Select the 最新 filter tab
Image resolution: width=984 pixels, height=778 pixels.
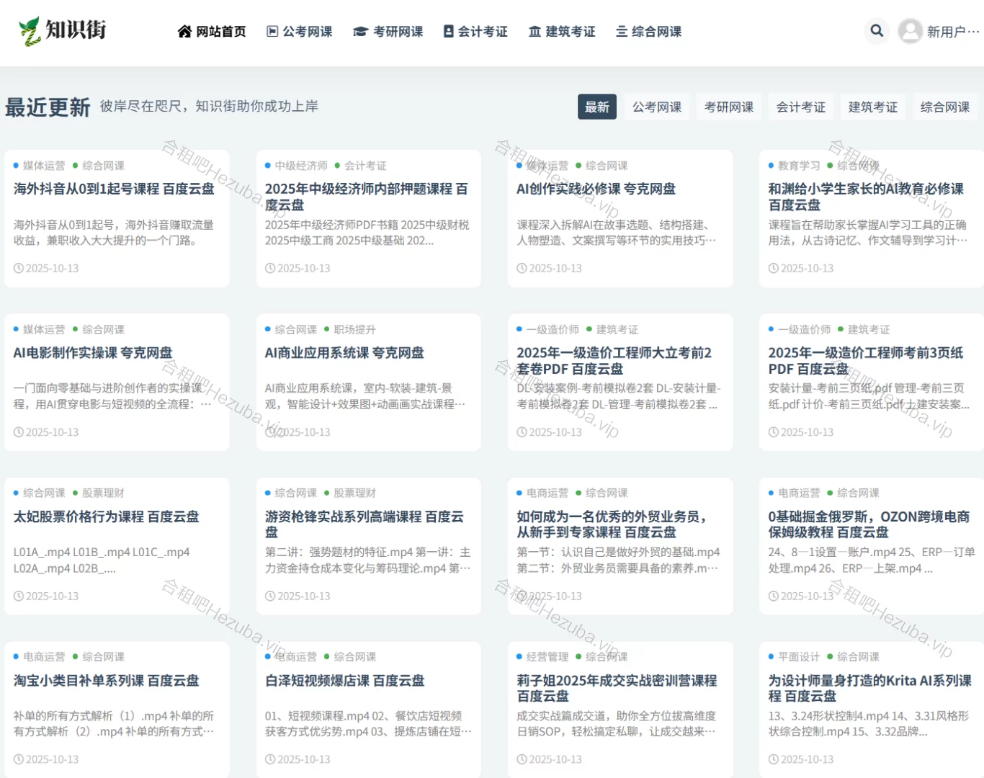tap(596, 107)
